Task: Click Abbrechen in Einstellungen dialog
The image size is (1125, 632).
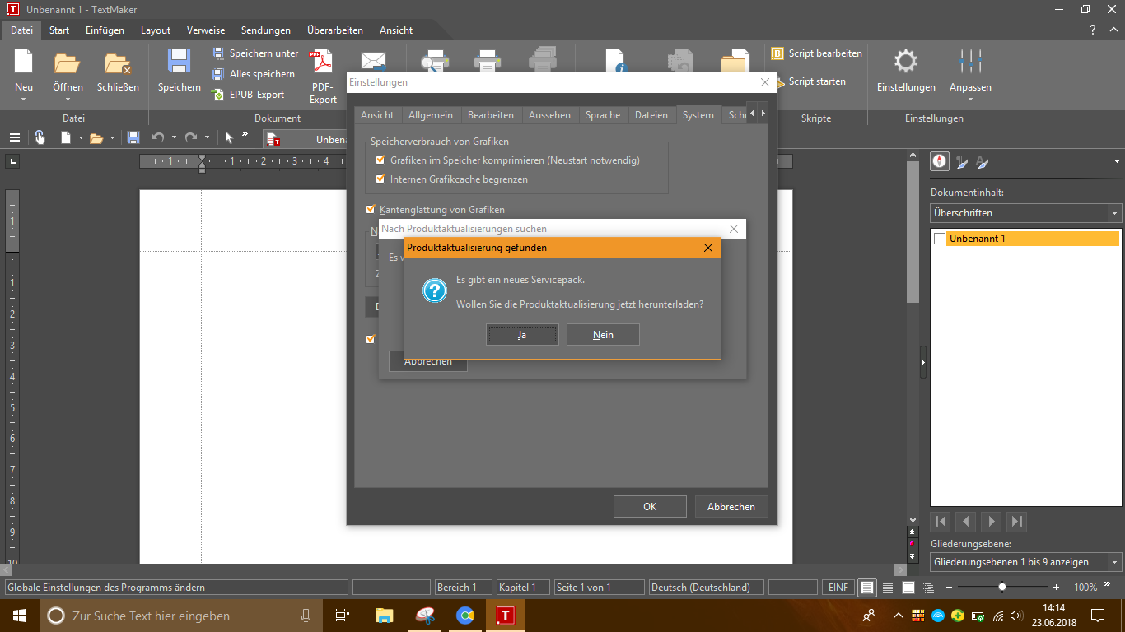Action: click(x=731, y=507)
